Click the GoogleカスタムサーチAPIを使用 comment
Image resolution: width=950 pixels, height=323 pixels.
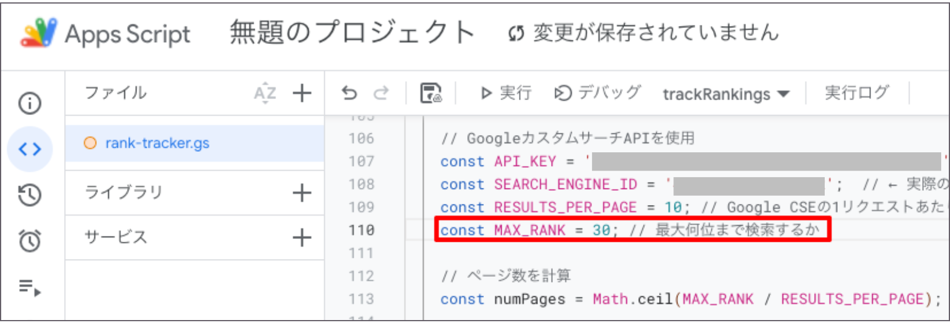tap(568, 139)
